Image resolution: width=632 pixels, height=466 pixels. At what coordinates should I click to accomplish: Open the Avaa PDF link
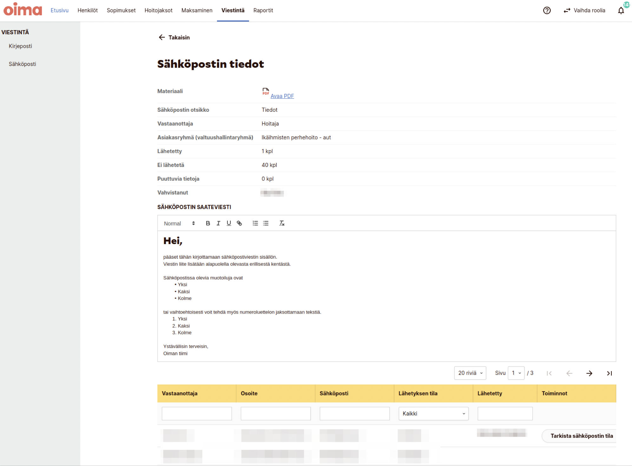point(282,96)
